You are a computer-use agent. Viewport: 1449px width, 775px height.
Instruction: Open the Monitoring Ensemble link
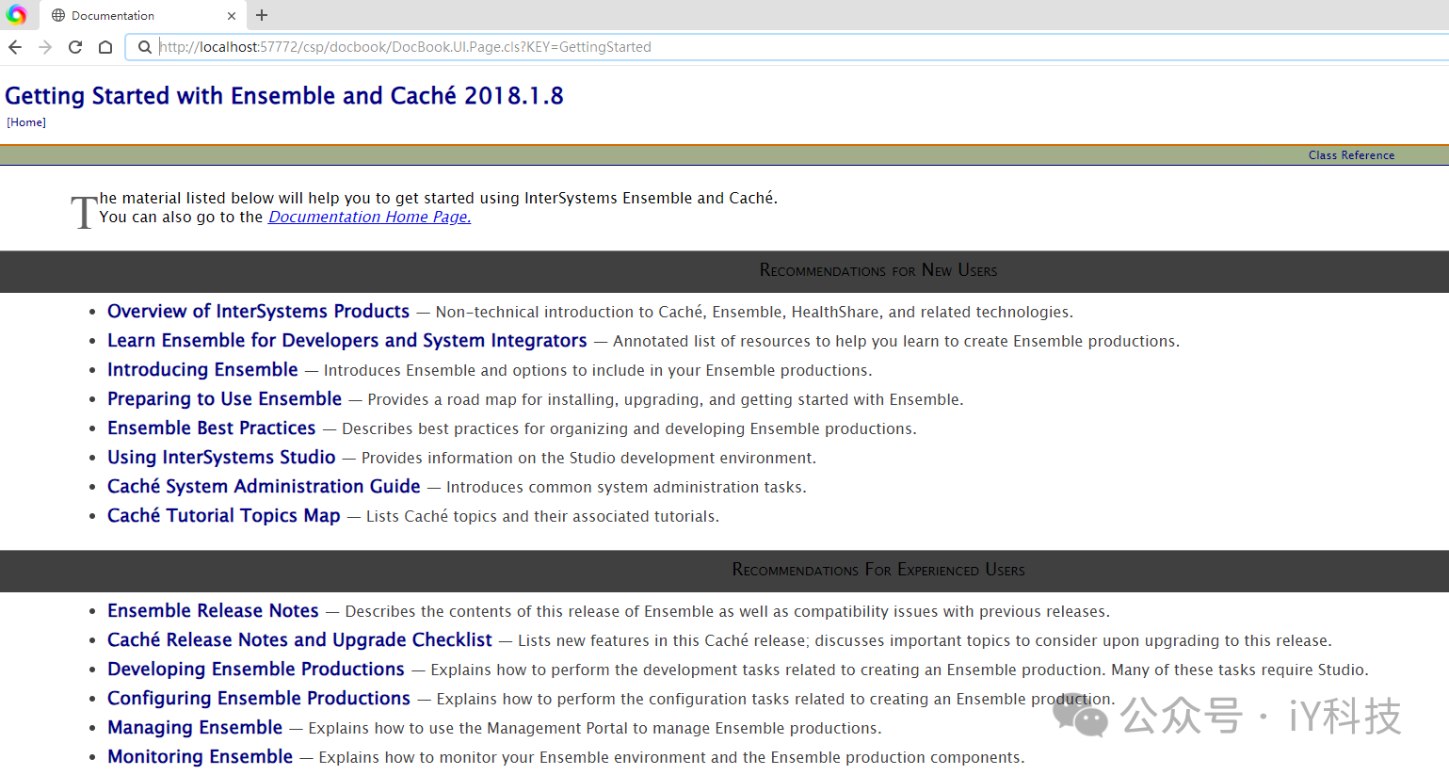pos(200,756)
